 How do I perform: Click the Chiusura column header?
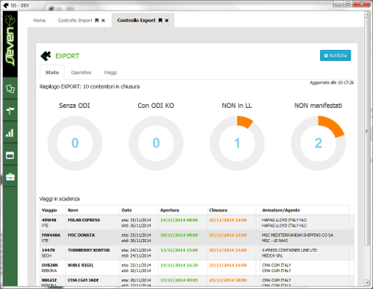[x=218, y=210]
